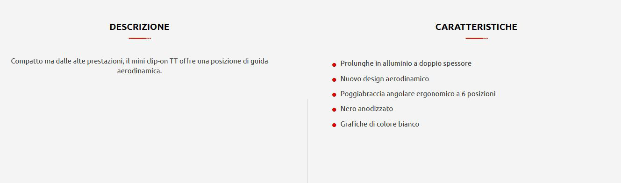Click red bullet beside Grafiche di colore bianco
Screen dimensions: 621x183
pyautogui.click(x=334, y=125)
